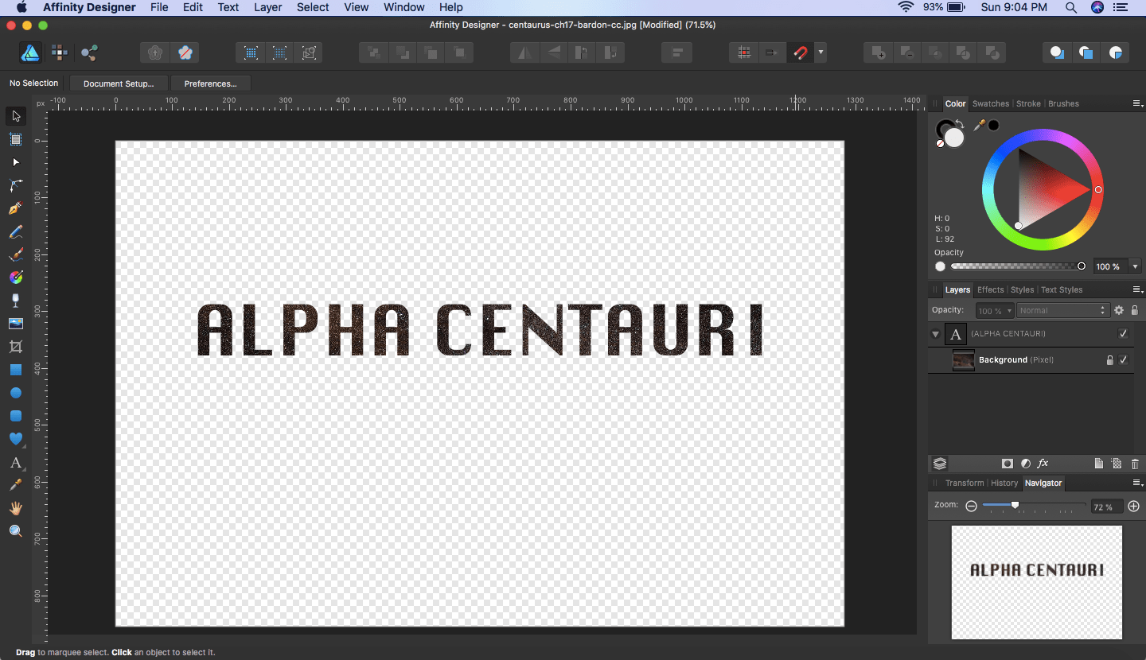
Task: Open the color opacity percentage dropdown
Action: [1135, 266]
